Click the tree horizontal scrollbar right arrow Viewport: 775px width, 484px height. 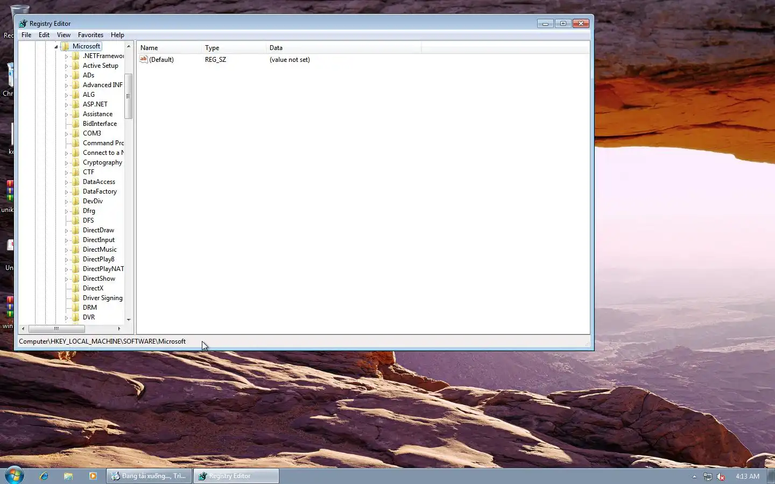(119, 329)
